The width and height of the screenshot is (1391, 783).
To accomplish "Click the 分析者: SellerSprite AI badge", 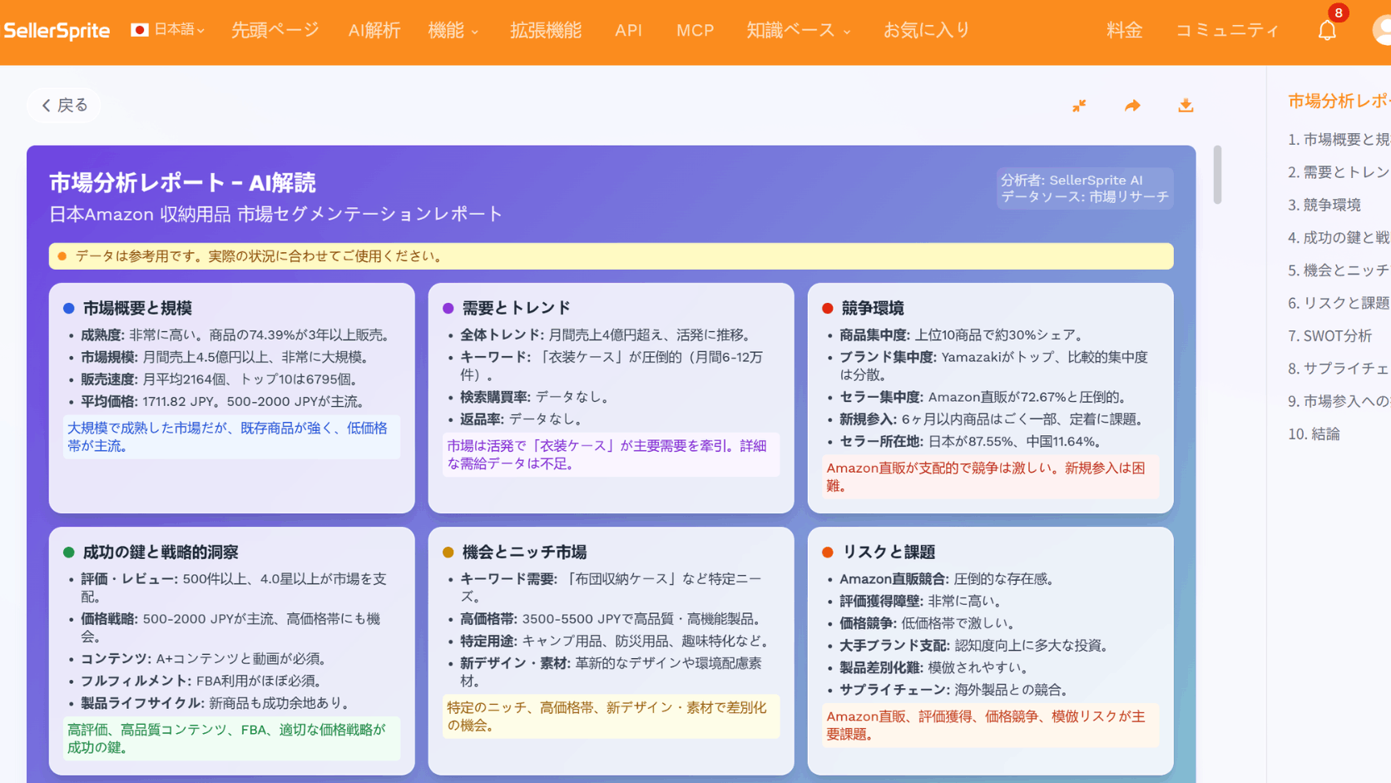I will (1085, 188).
